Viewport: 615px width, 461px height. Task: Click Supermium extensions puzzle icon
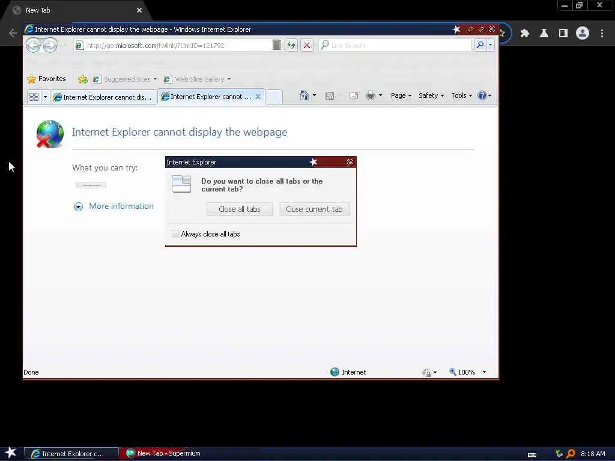point(525,34)
